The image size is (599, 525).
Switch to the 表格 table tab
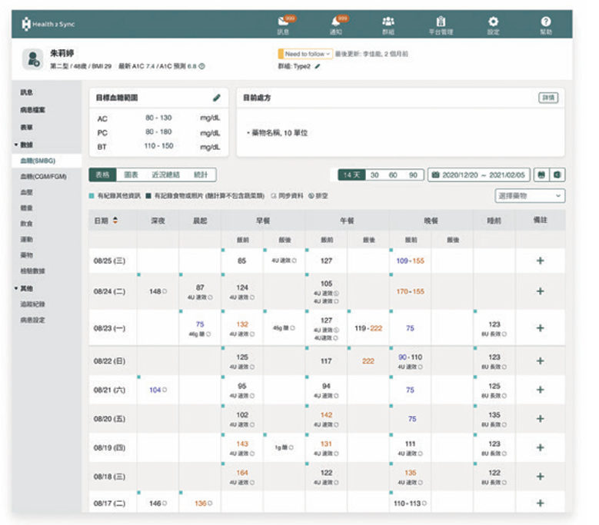coord(102,175)
